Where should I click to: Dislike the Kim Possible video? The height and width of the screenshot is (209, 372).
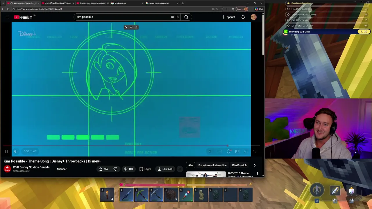click(x=115, y=169)
